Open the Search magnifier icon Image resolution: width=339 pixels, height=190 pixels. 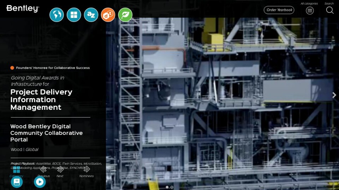[330, 10]
